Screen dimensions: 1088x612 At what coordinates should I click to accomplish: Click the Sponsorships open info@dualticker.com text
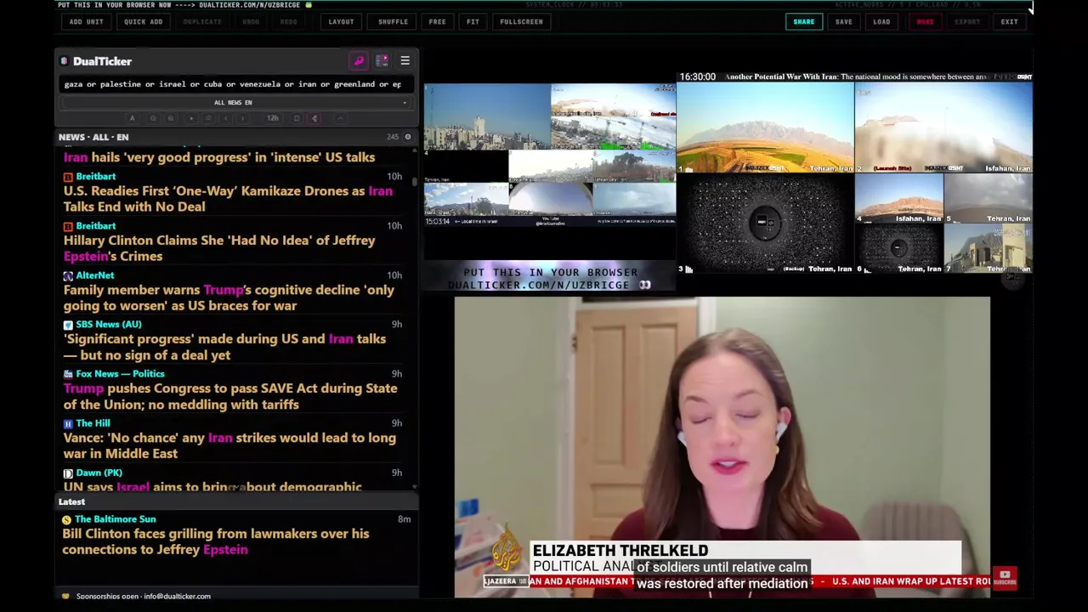(143, 596)
